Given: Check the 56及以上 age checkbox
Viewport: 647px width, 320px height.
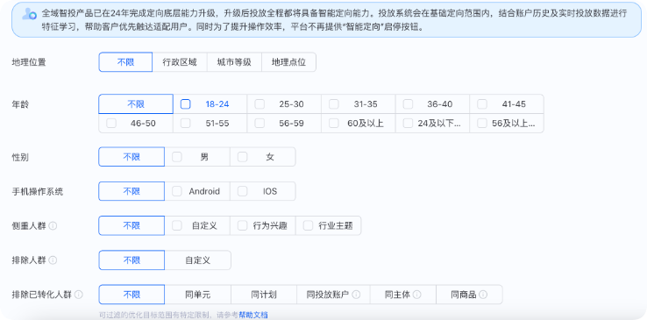Looking at the screenshot, I should 482,123.
